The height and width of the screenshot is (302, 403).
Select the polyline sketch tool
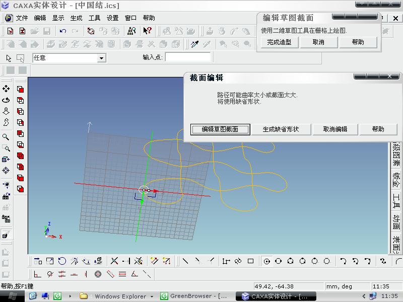point(226,261)
